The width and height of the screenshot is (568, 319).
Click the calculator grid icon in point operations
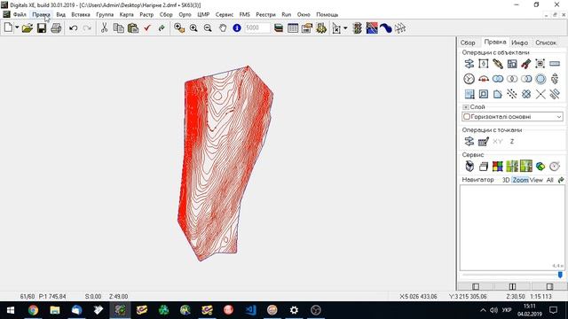(x=484, y=142)
